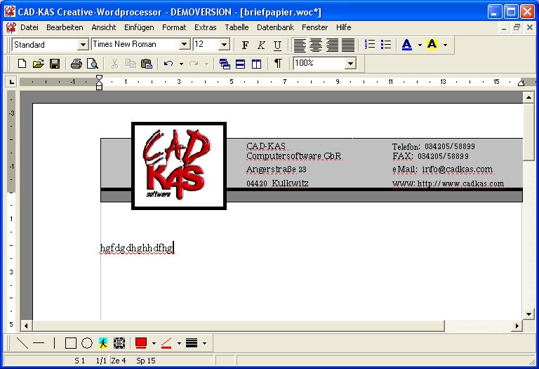Click the numbered list icon

coord(371,45)
